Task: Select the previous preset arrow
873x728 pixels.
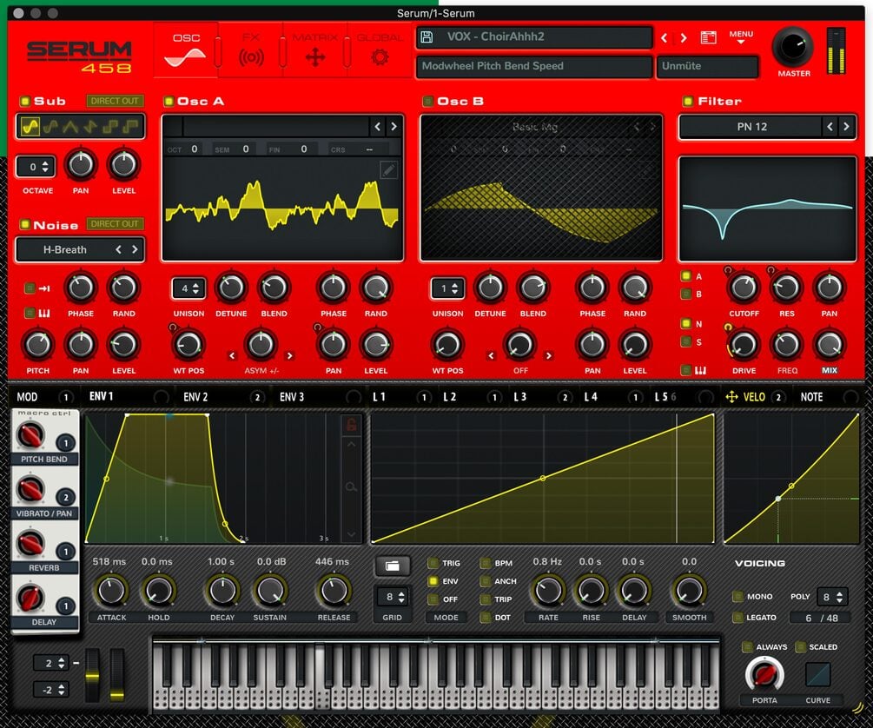Action: [665, 38]
